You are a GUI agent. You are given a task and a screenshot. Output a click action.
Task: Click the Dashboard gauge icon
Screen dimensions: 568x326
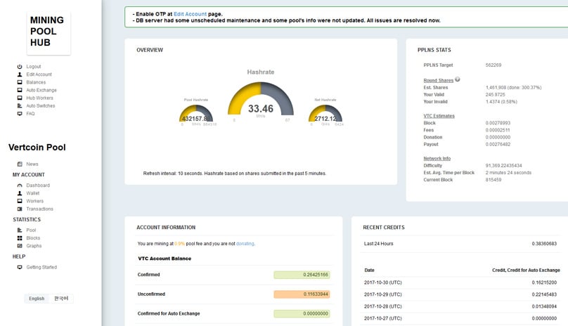tap(20, 185)
